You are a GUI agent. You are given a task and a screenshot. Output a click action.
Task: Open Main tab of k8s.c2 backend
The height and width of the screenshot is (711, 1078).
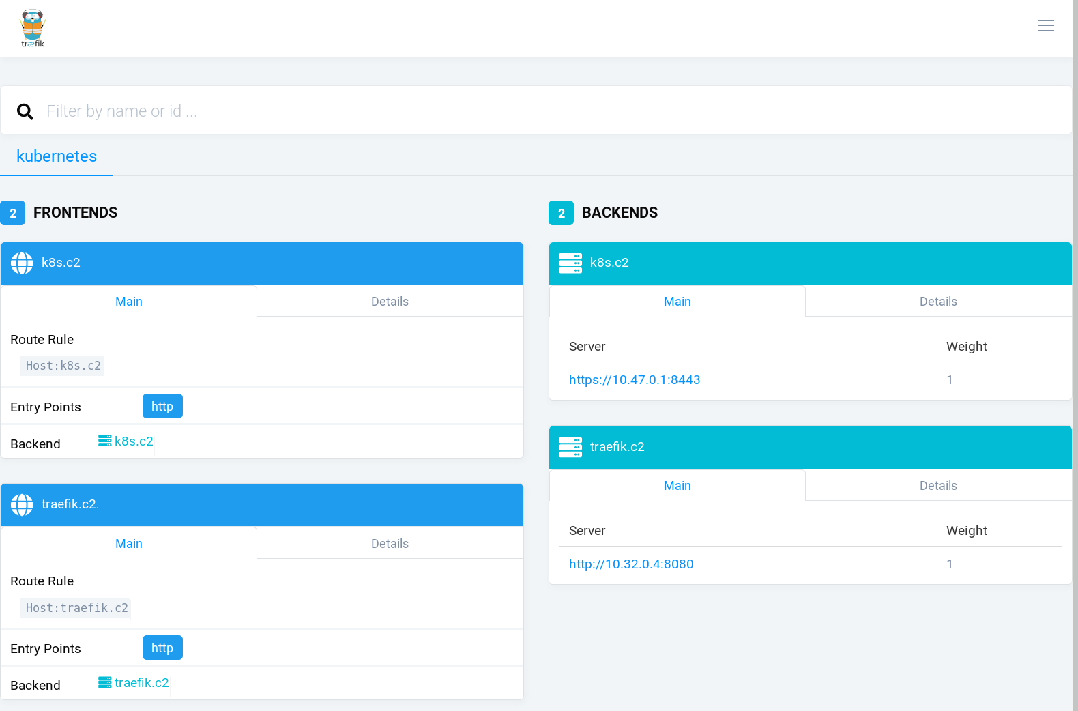click(678, 301)
